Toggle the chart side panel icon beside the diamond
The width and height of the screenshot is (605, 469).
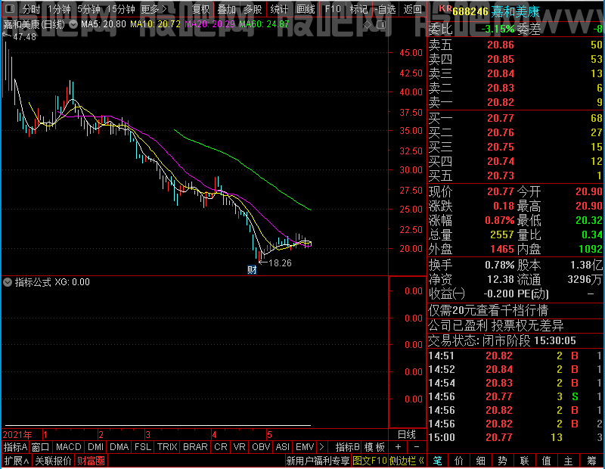[381, 25]
